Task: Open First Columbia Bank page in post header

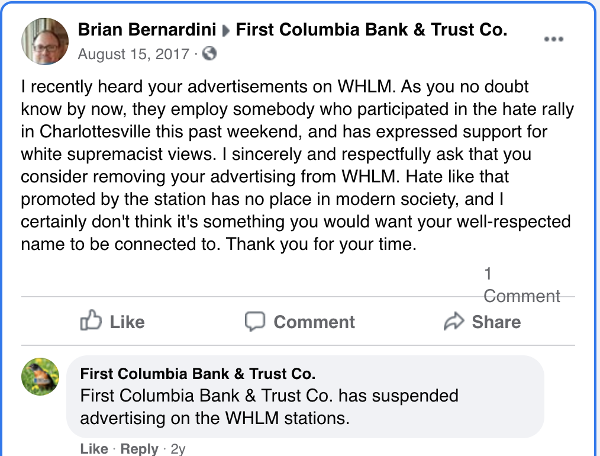Action: [371, 30]
